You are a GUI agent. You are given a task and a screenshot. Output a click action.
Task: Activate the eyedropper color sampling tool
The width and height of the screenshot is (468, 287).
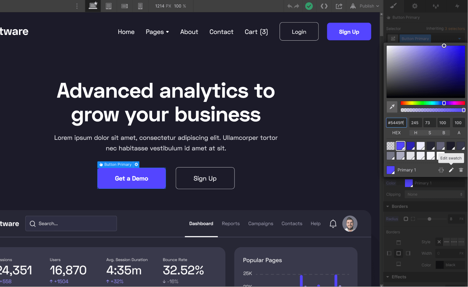pyautogui.click(x=392, y=107)
